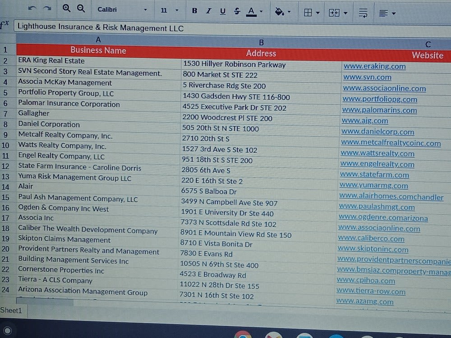This screenshot has height=338, width=451.
Task: Select the 6575 S Balboa Dr cell
Action: click(x=258, y=192)
